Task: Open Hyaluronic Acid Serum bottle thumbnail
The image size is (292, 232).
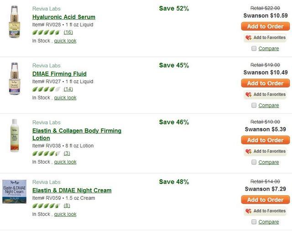Action: coord(15,22)
